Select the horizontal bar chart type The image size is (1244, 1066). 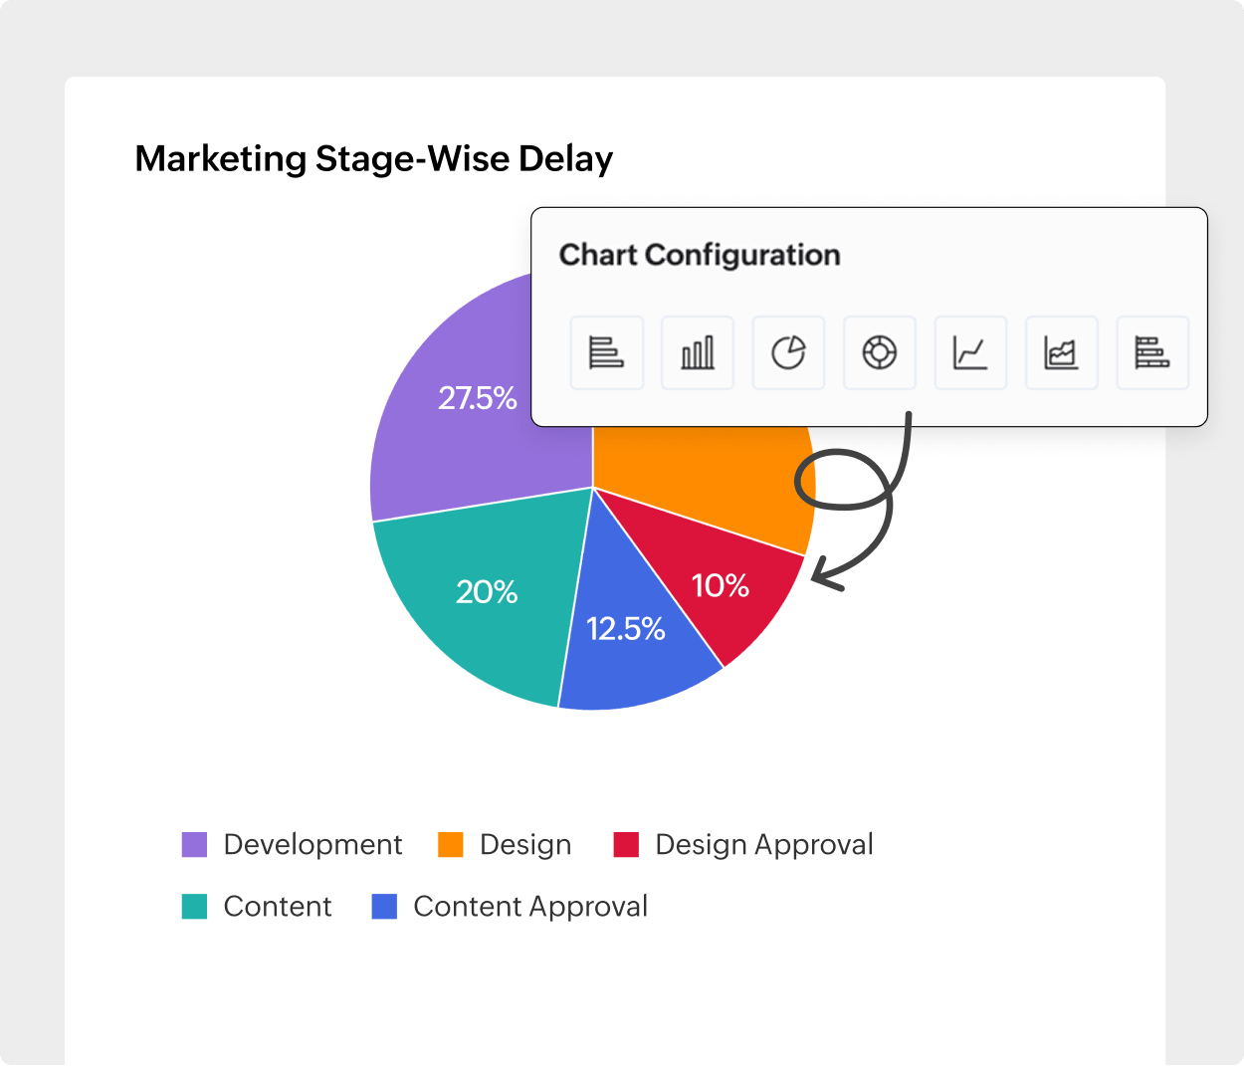click(x=607, y=352)
